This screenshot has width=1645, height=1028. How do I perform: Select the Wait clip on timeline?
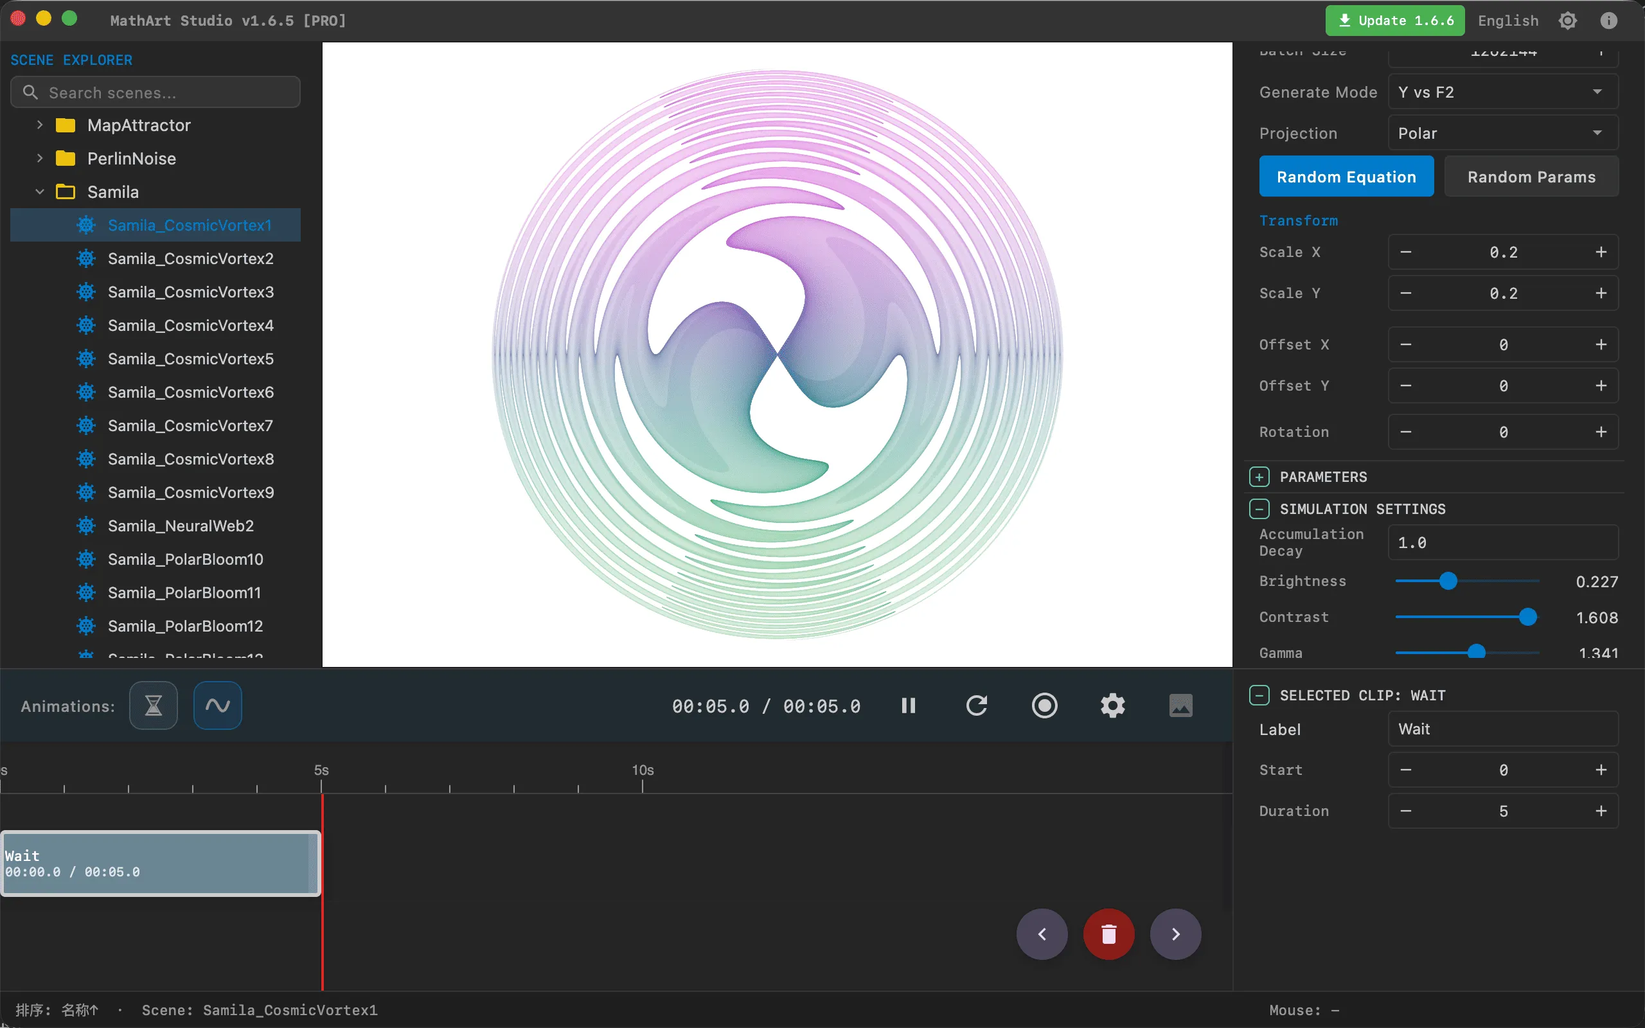[161, 864]
